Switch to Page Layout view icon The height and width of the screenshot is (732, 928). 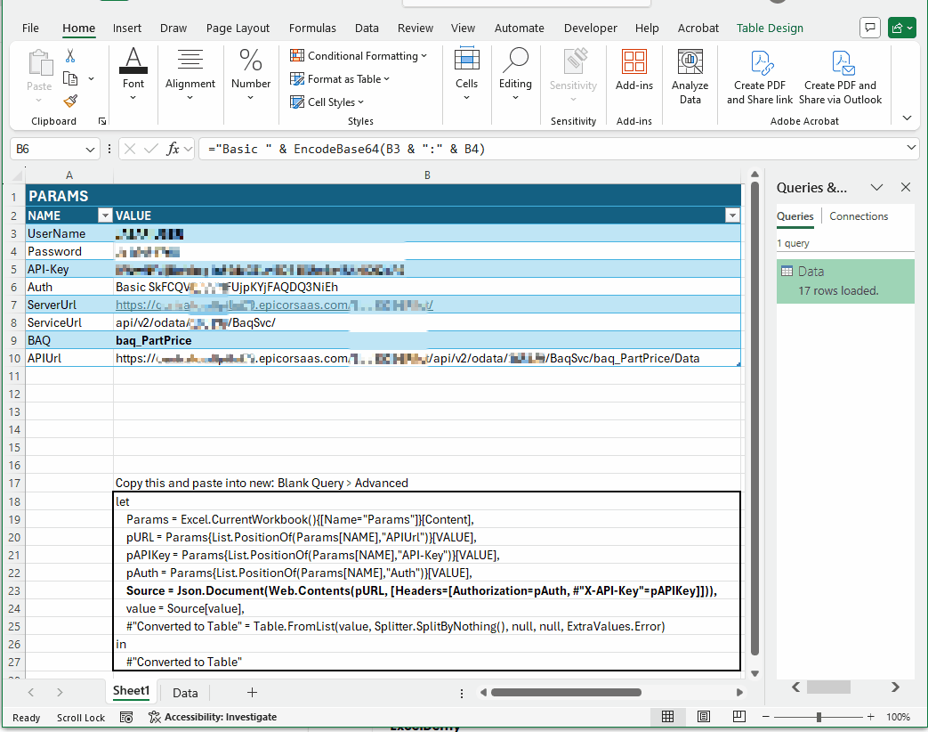pyautogui.click(x=704, y=716)
